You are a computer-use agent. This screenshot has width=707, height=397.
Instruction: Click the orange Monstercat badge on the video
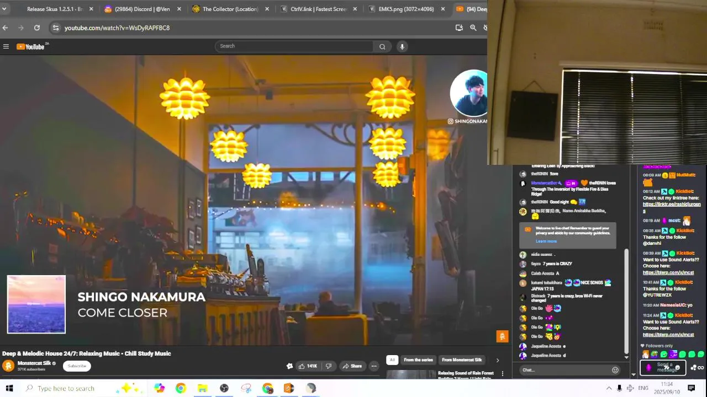(502, 336)
